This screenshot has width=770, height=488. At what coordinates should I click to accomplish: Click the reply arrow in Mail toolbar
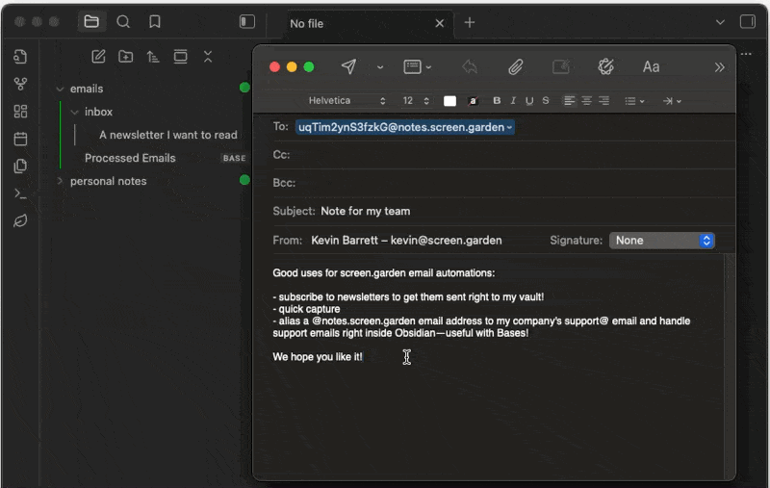point(470,66)
